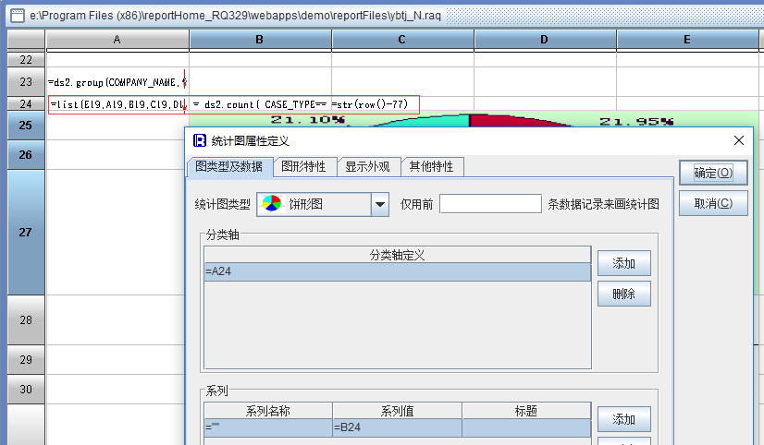Image resolution: width=764 pixels, height=445 pixels.
Task: Click 删除 in the 分类轴 section
Action: coord(624,294)
